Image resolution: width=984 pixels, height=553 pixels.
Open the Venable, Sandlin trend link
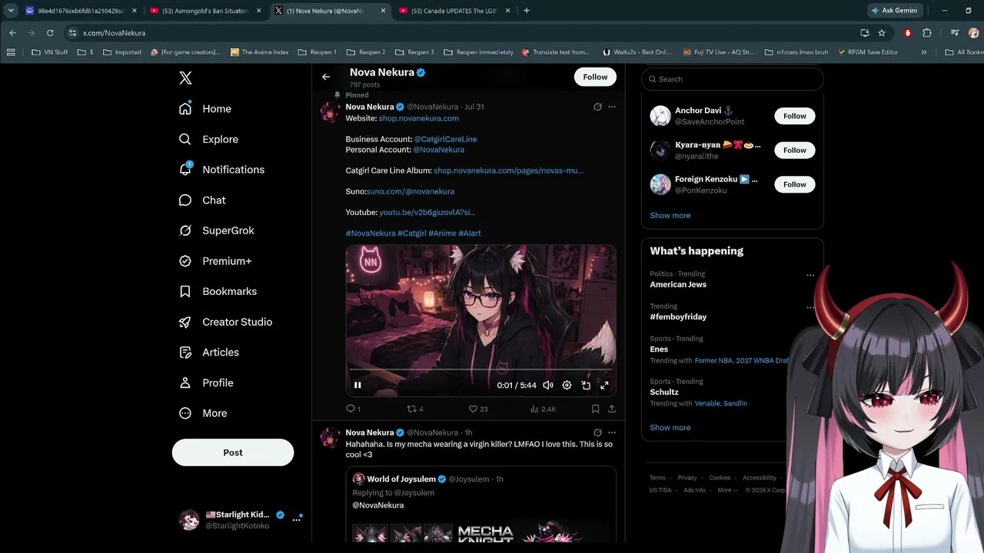click(720, 403)
